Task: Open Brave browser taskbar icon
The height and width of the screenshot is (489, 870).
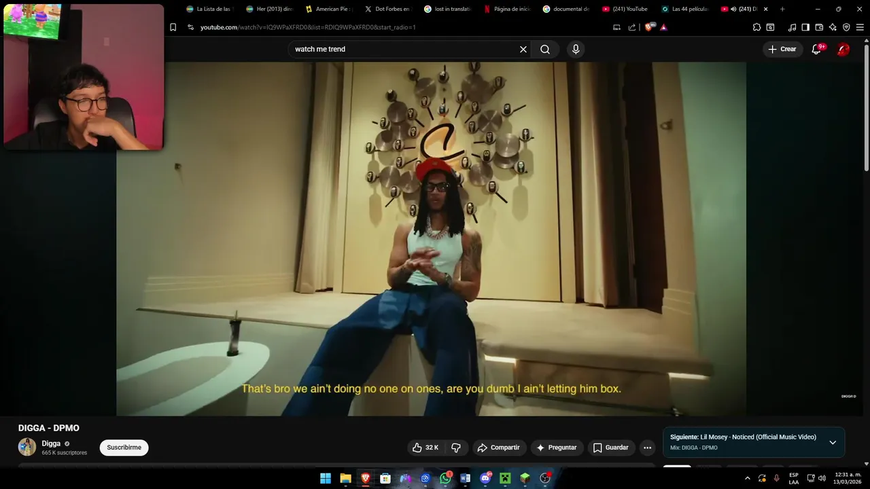Action: pyautogui.click(x=366, y=478)
